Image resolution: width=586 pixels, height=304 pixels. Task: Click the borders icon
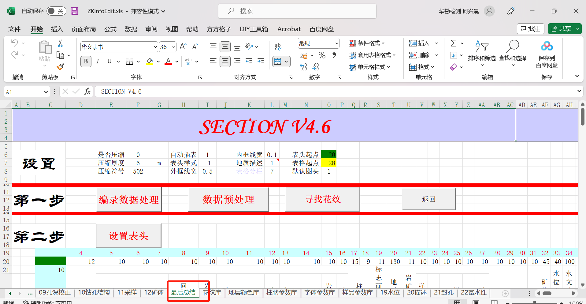(x=129, y=62)
